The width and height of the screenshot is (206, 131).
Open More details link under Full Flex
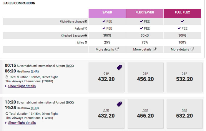180,49
